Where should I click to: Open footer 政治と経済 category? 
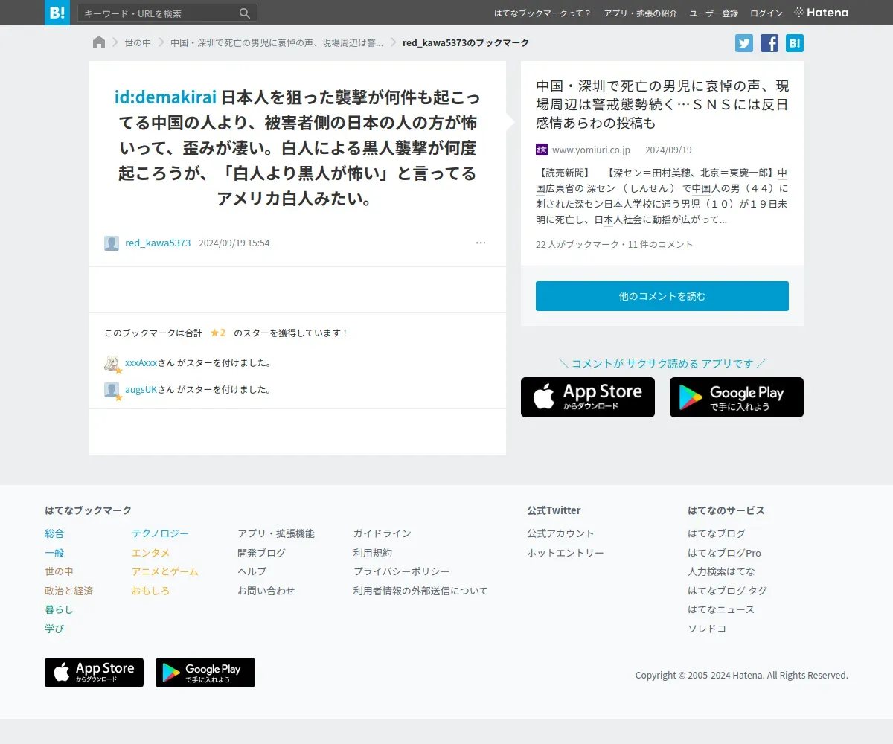tap(68, 591)
